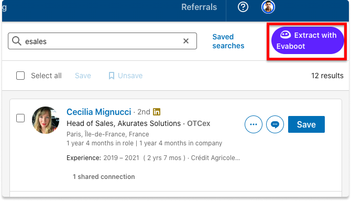The height and width of the screenshot is (201, 351).
Task: Click the 12 results count
Action: click(327, 76)
